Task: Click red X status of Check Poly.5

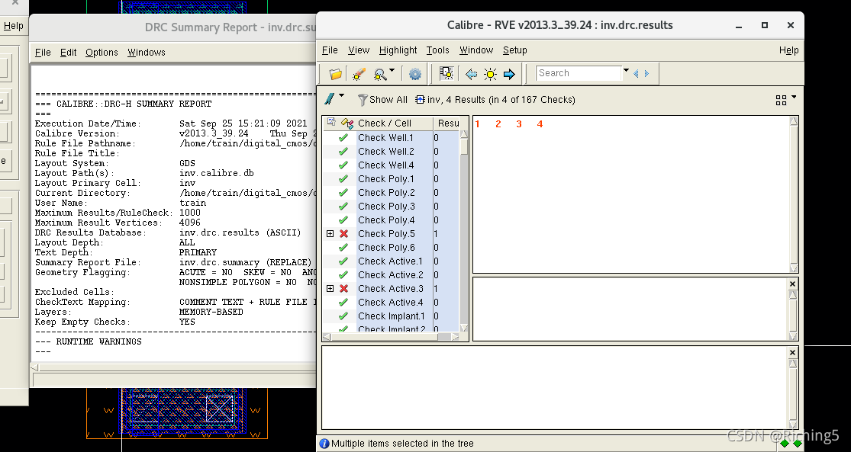Action: click(343, 234)
